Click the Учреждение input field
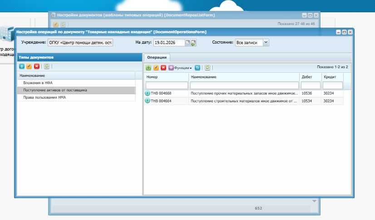 [80, 43]
